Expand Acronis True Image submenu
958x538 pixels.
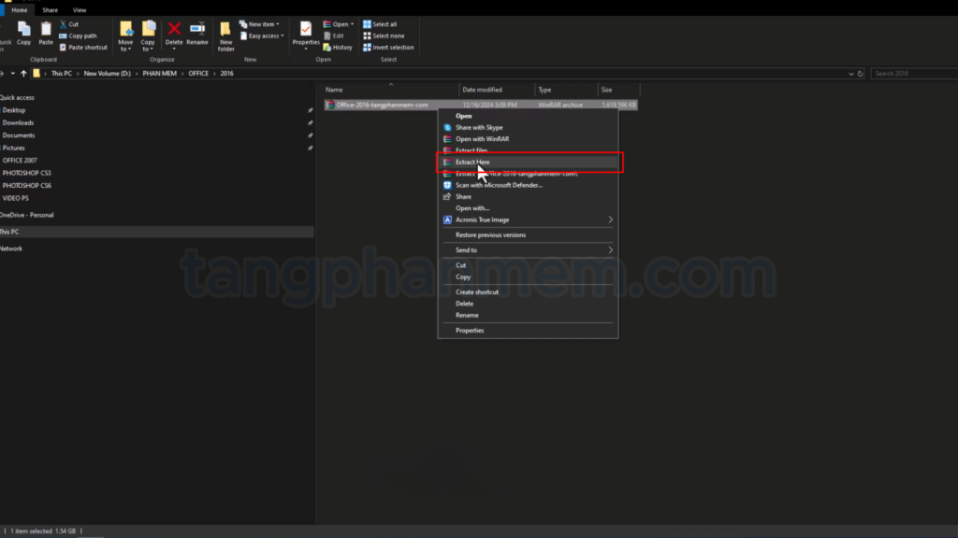pyautogui.click(x=528, y=220)
